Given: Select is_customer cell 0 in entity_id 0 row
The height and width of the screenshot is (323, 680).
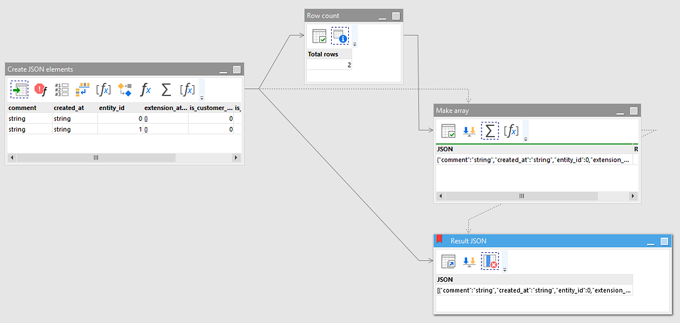Looking at the screenshot, I should point(211,119).
